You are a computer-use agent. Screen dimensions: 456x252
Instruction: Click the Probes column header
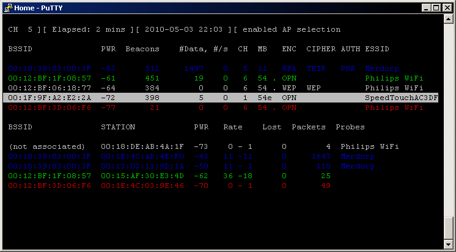click(x=350, y=127)
